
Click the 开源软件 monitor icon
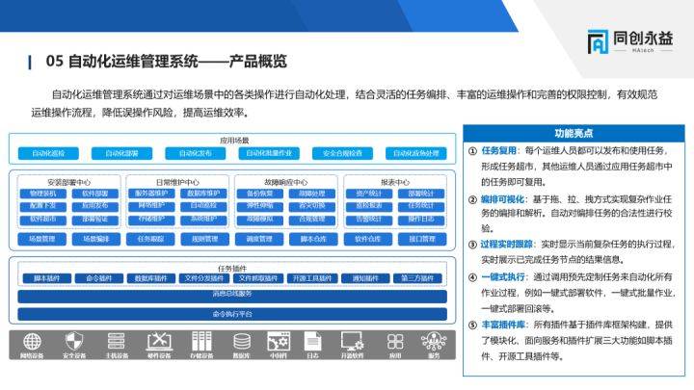pyautogui.click(x=354, y=342)
